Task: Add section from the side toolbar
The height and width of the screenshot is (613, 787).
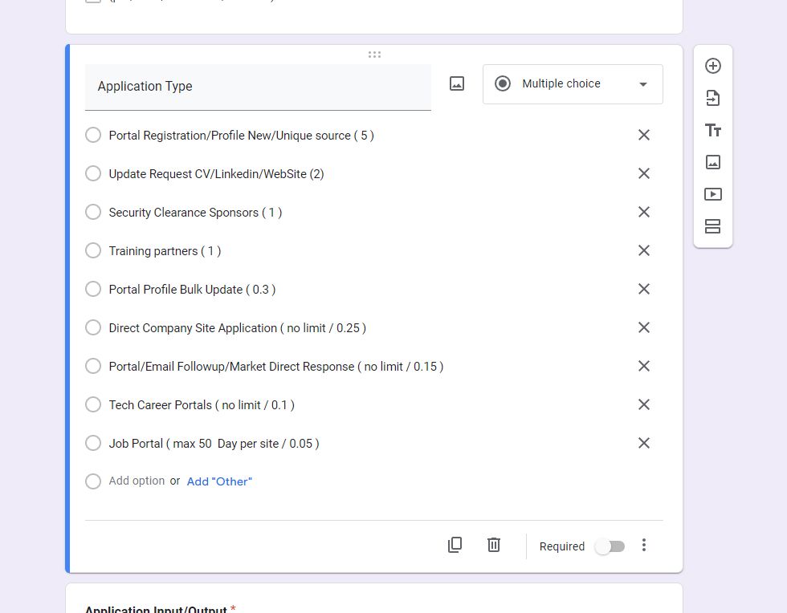Action: tap(713, 226)
